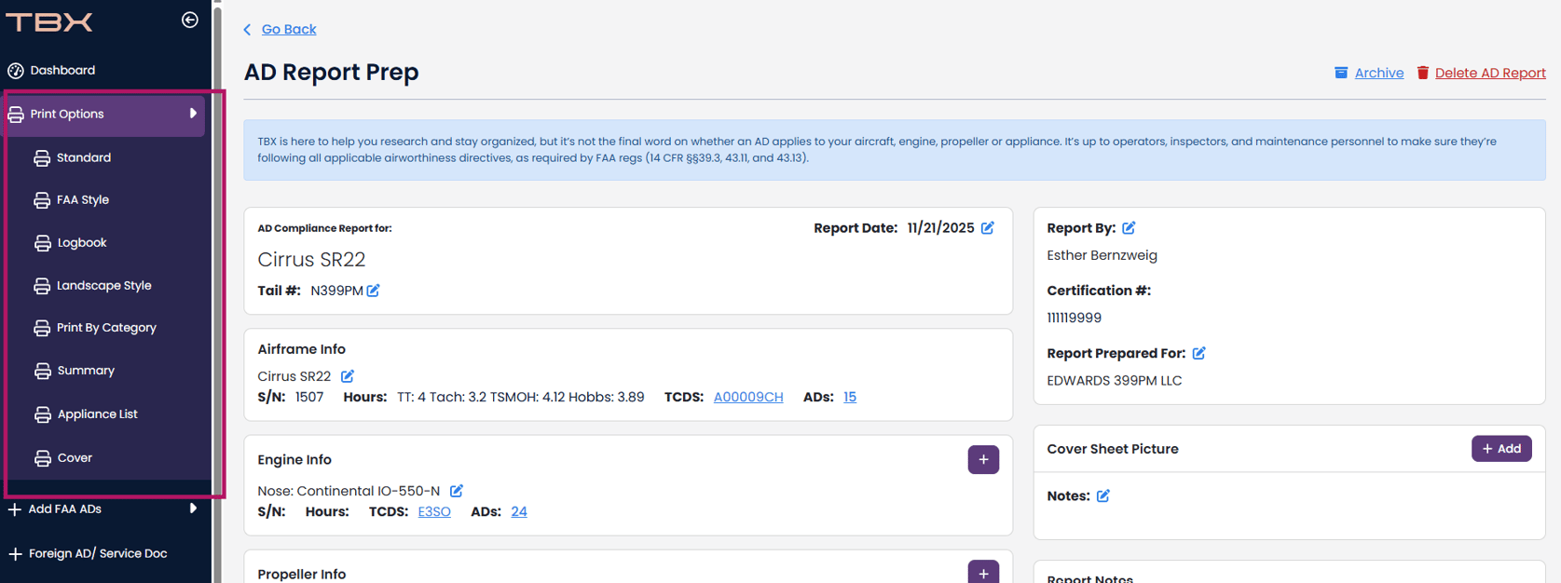Click the name Esther Bernzweig
1561x583 pixels.
coord(1102,255)
